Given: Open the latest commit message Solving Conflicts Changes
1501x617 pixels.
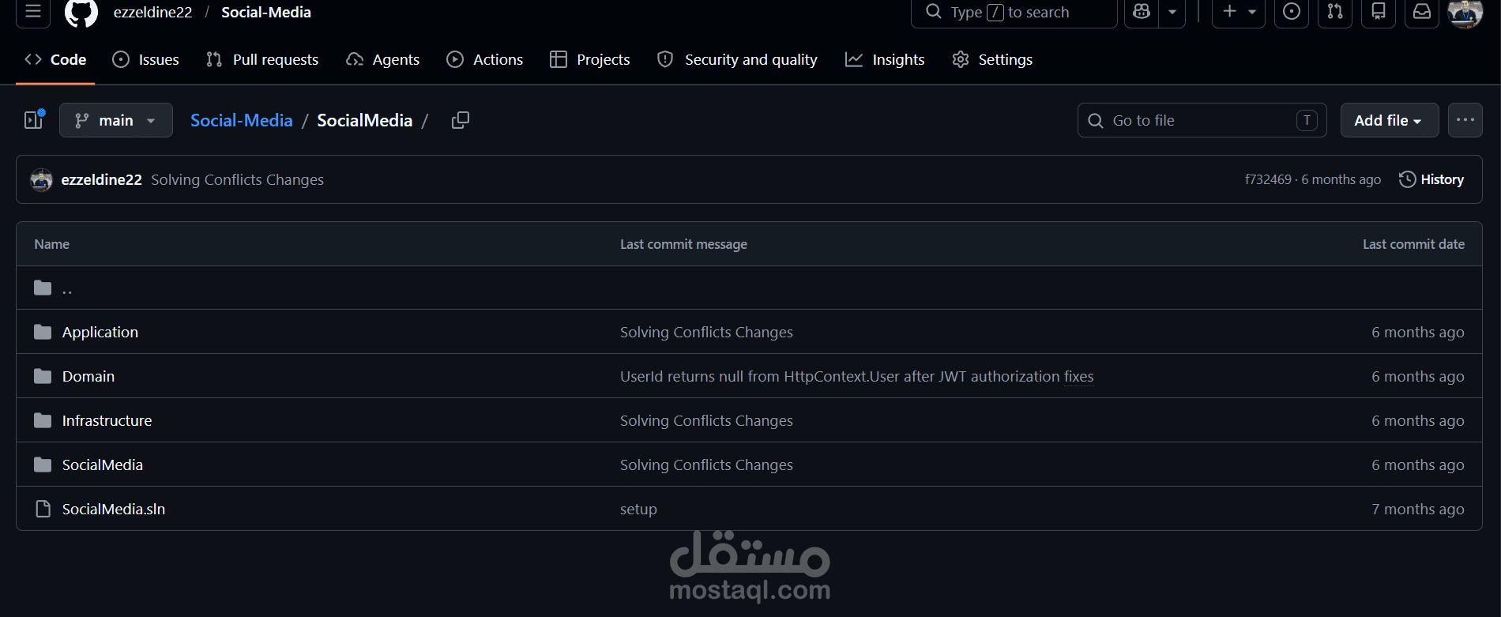Looking at the screenshot, I should click(x=238, y=180).
